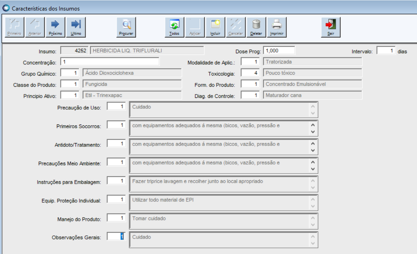Image resolution: width=417 pixels, height=254 pixels.
Task: Exit the form with Sair icon
Action: 330,27
